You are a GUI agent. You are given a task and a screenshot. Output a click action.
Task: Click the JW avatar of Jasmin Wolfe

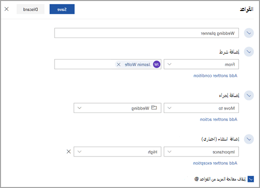click(x=156, y=64)
